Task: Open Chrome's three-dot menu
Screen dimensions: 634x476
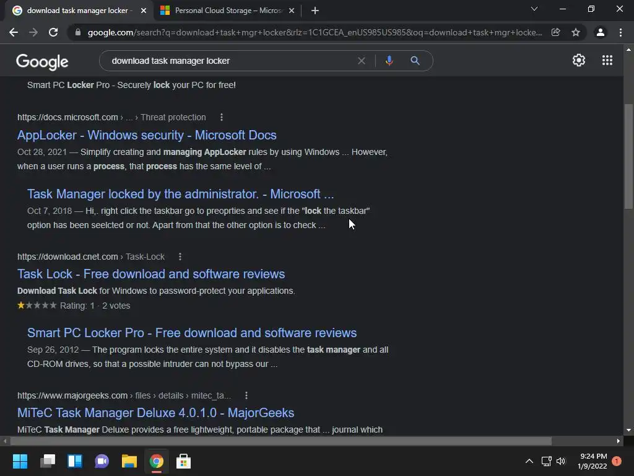Action: pyautogui.click(x=620, y=32)
